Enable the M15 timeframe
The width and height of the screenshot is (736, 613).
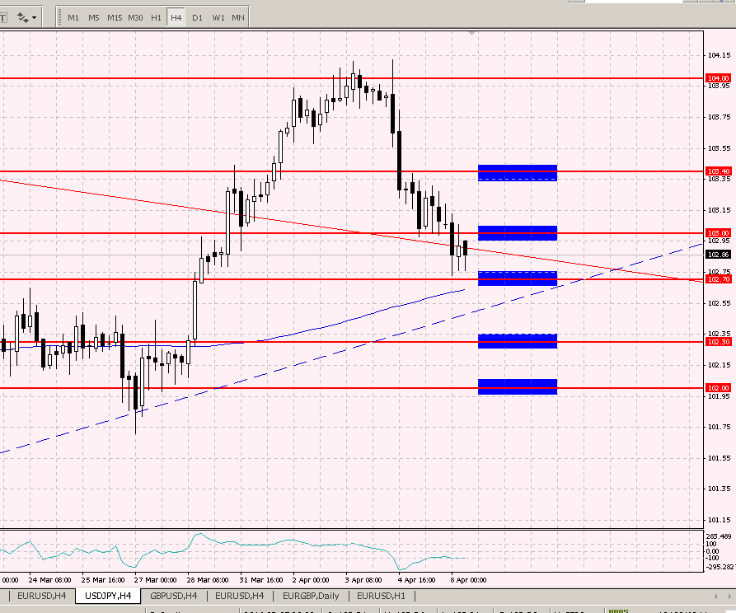pos(115,18)
